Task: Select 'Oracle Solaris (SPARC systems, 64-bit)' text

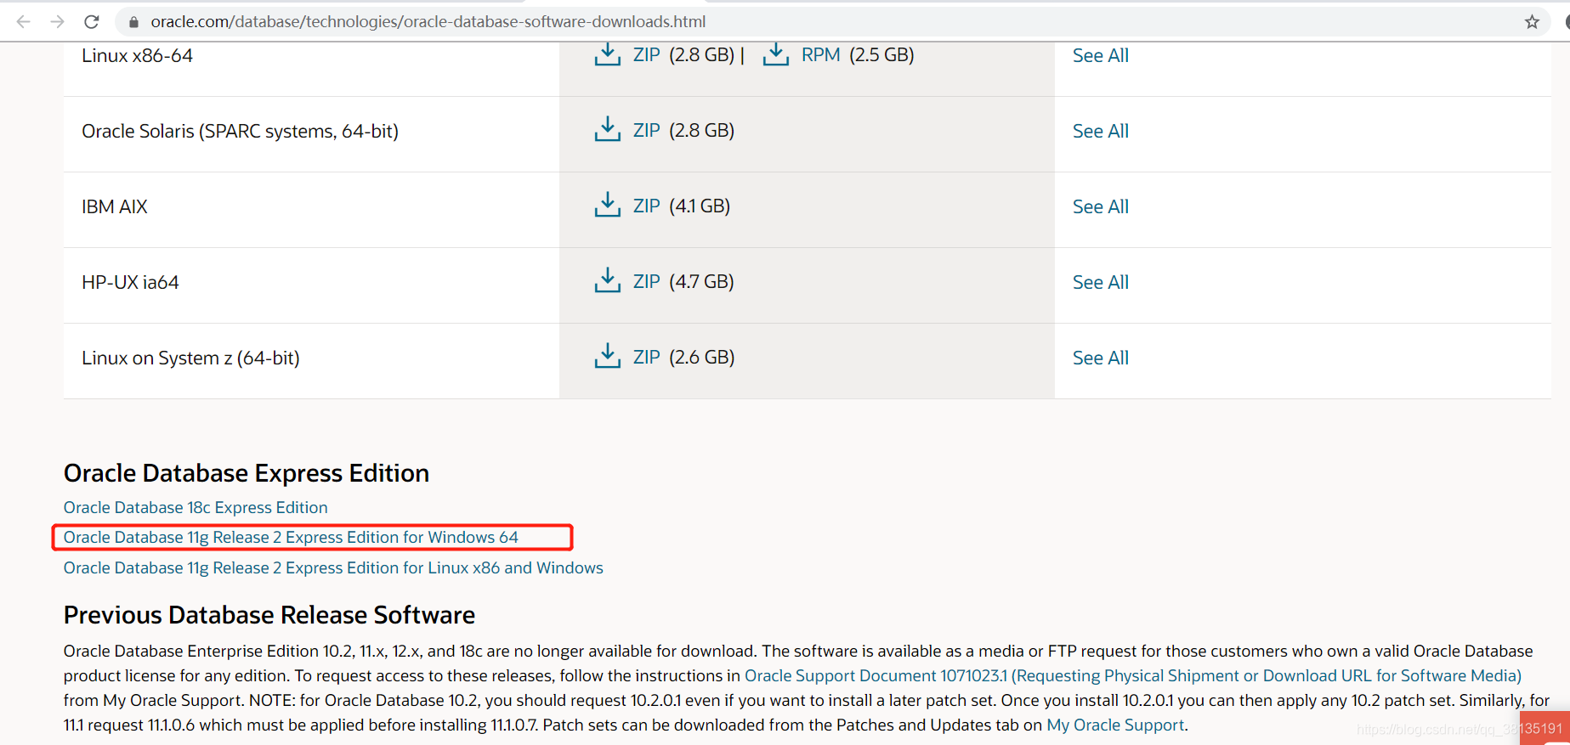Action: click(240, 132)
